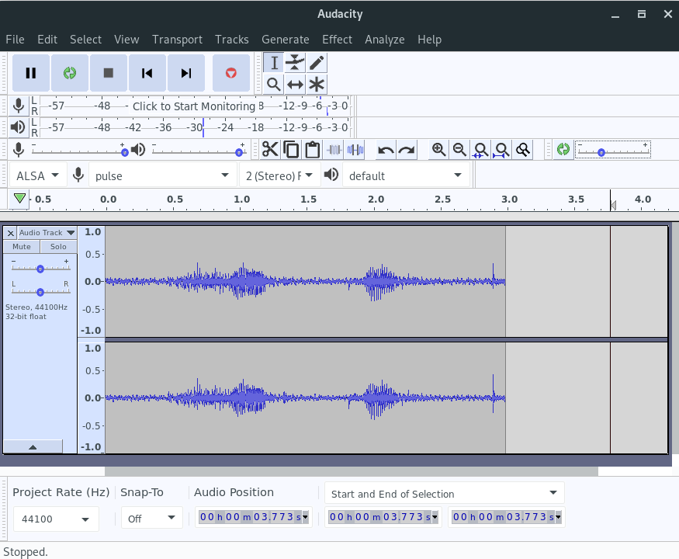Click the Zoom Toggle icon
Image resolution: width=679 pixels, height=559 pixels.
click(x=523, y=150)
